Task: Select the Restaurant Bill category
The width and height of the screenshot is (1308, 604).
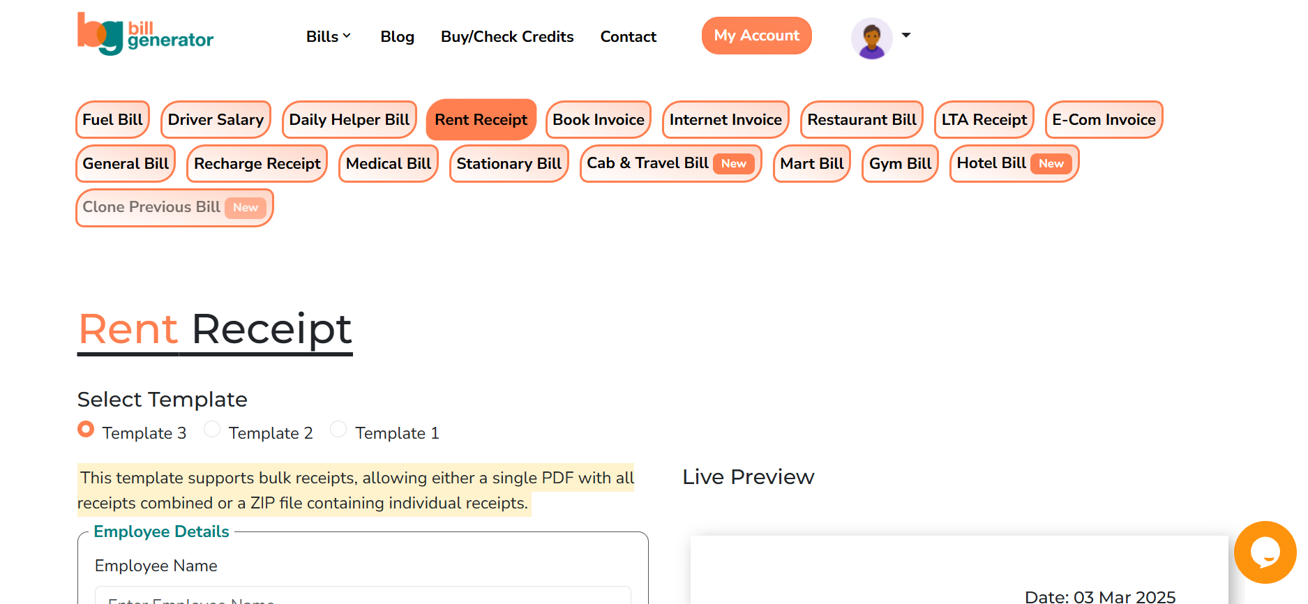Action: (x=862, y=119)
